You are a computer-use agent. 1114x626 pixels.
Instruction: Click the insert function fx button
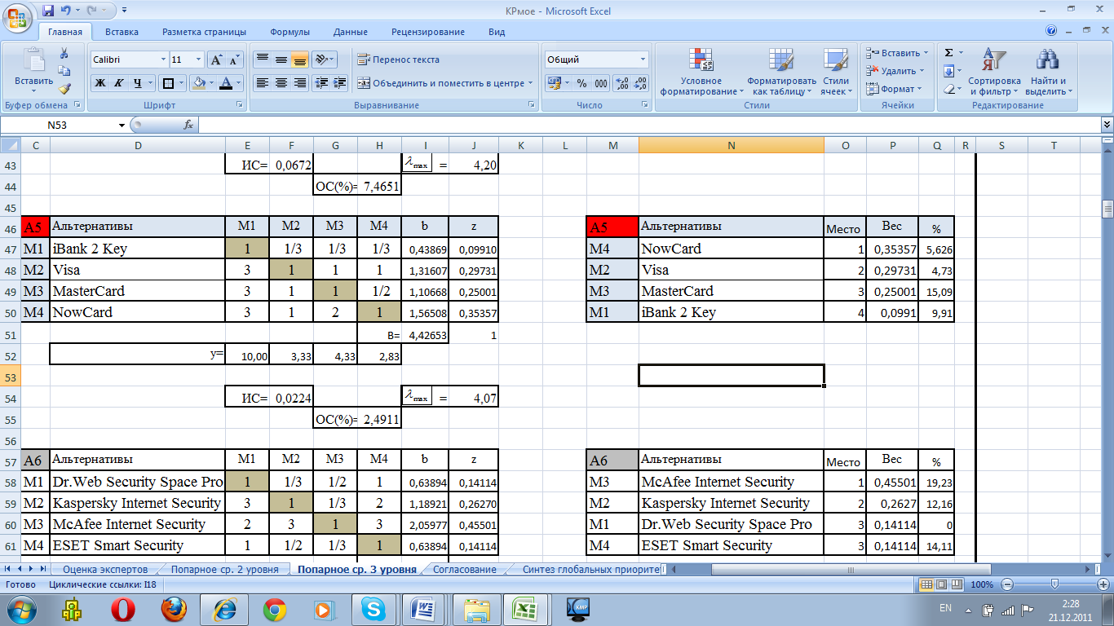pyautogui.click(x=188, y=125)
